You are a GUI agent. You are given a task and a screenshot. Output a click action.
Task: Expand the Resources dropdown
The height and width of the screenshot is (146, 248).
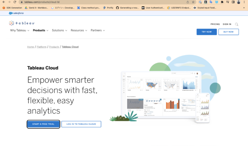tap(79, 31)
